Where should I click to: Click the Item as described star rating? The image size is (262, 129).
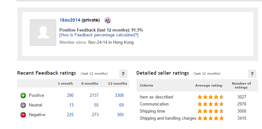(x=211, y=97)
